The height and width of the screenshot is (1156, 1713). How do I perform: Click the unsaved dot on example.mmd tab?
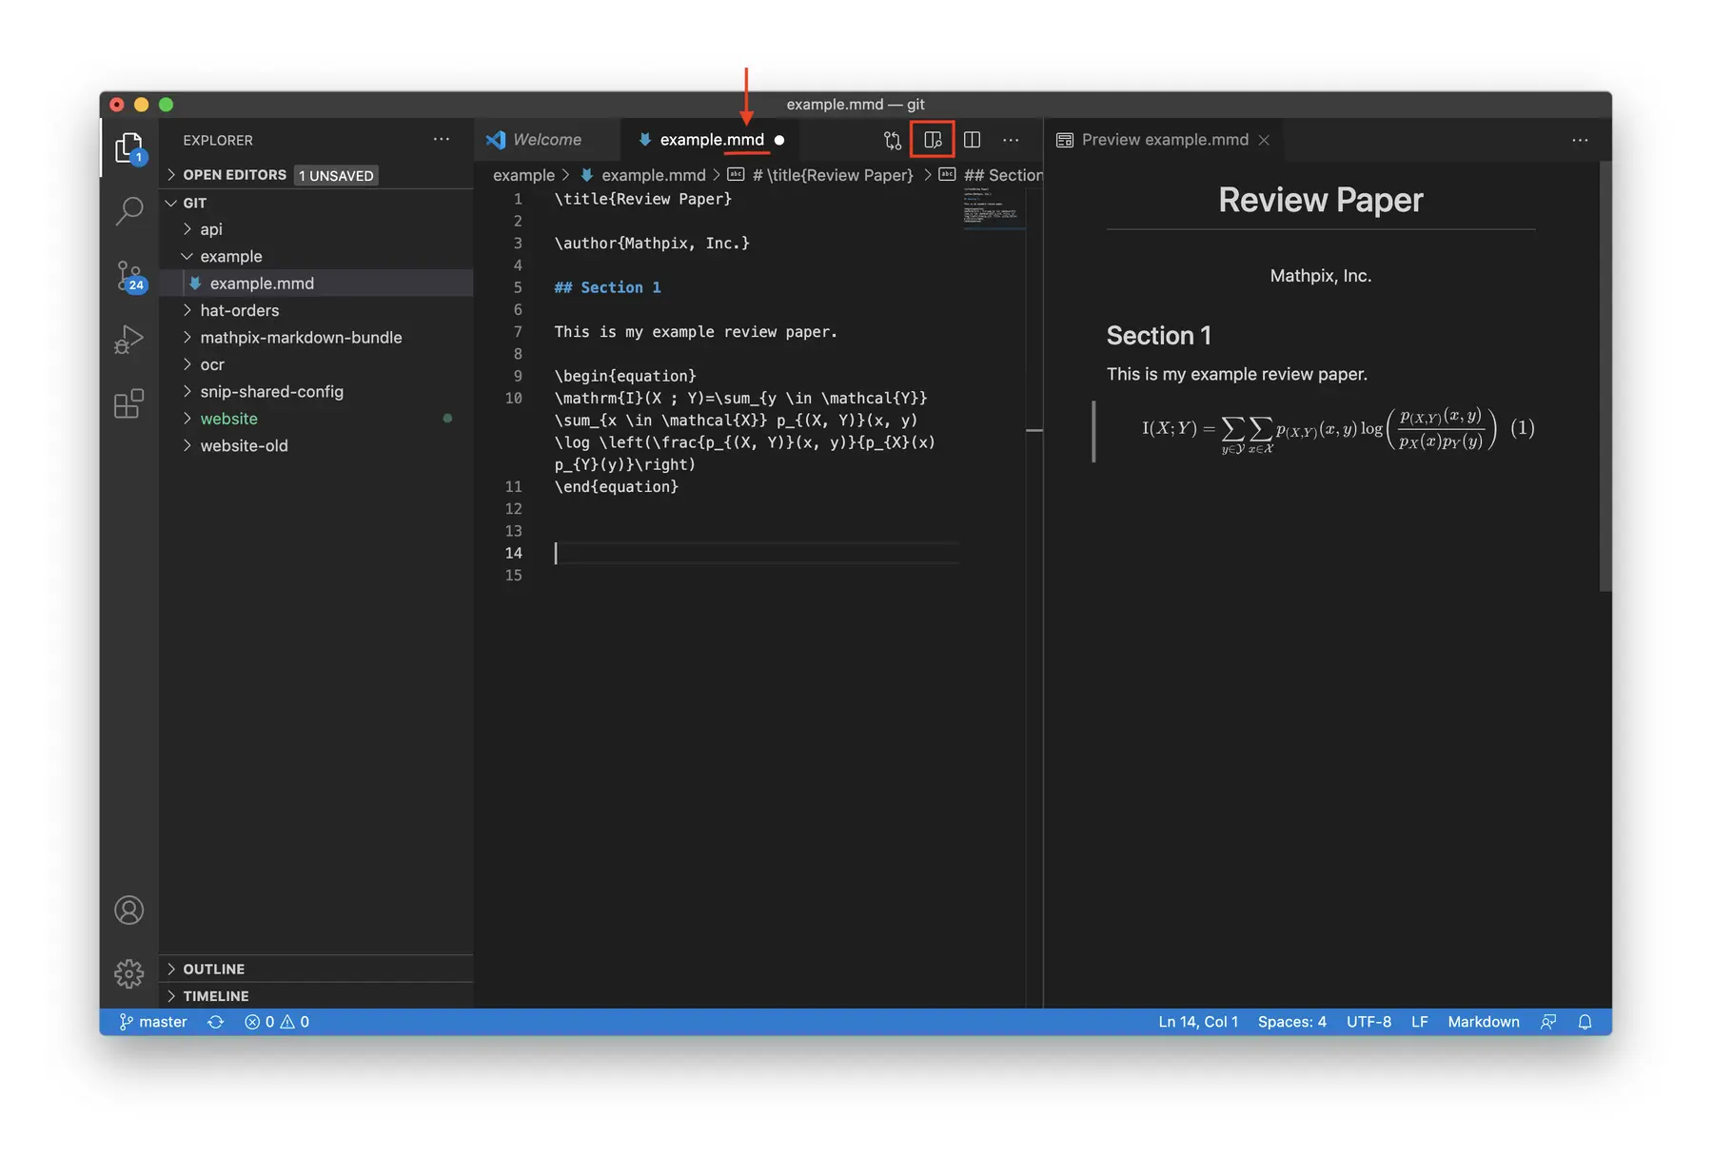click(x=779, y=140)
